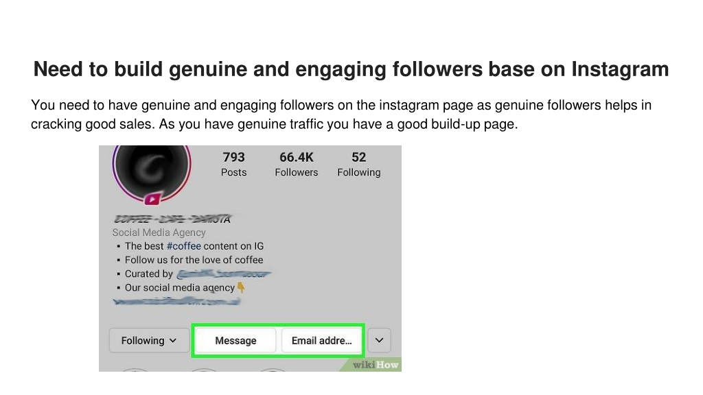Click the wikiHow watermark logo

click(376, 365)
